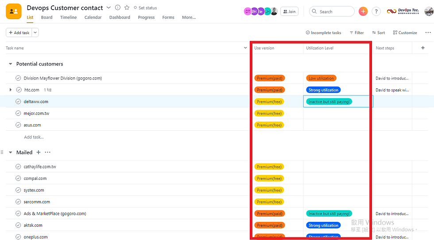434x240 pixels.
Task: Mark Division Mayflower Division task complete
Action: coord(18,78)
